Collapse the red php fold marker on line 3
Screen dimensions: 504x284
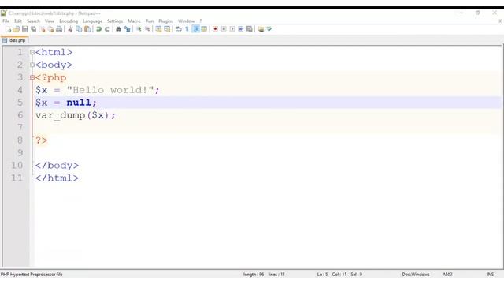(x=32, y=77)
